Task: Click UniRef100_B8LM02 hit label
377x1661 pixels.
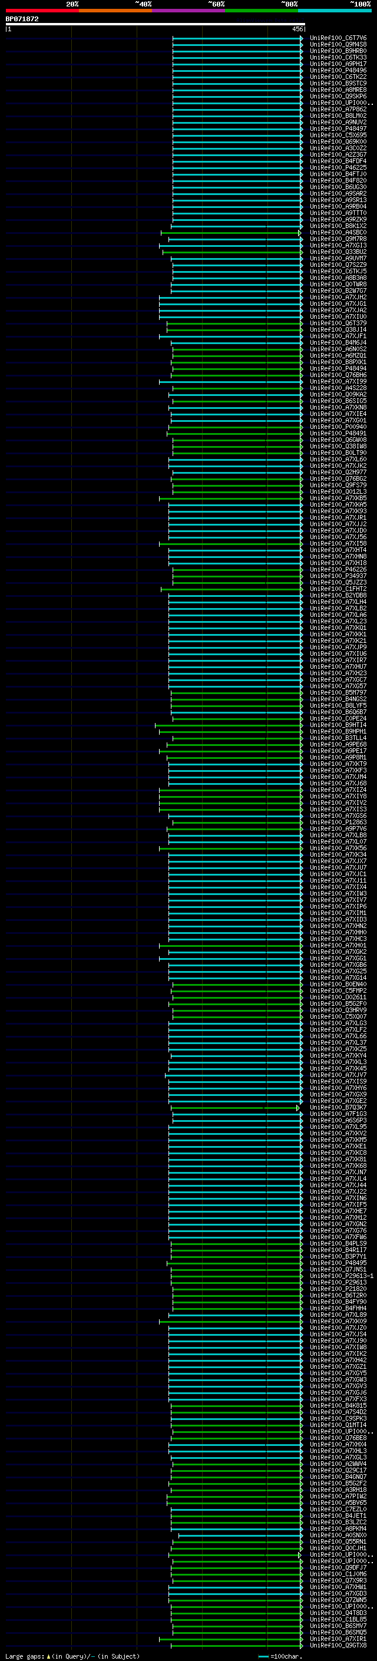Action: coord(338,115)
